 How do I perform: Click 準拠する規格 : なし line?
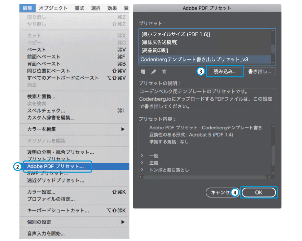169,142
